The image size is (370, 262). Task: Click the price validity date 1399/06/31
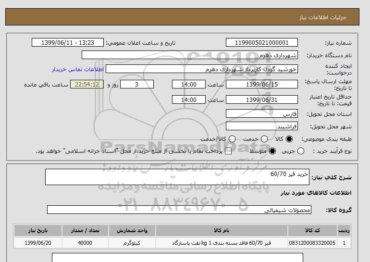pyautogui.click(x=262, y=100)
